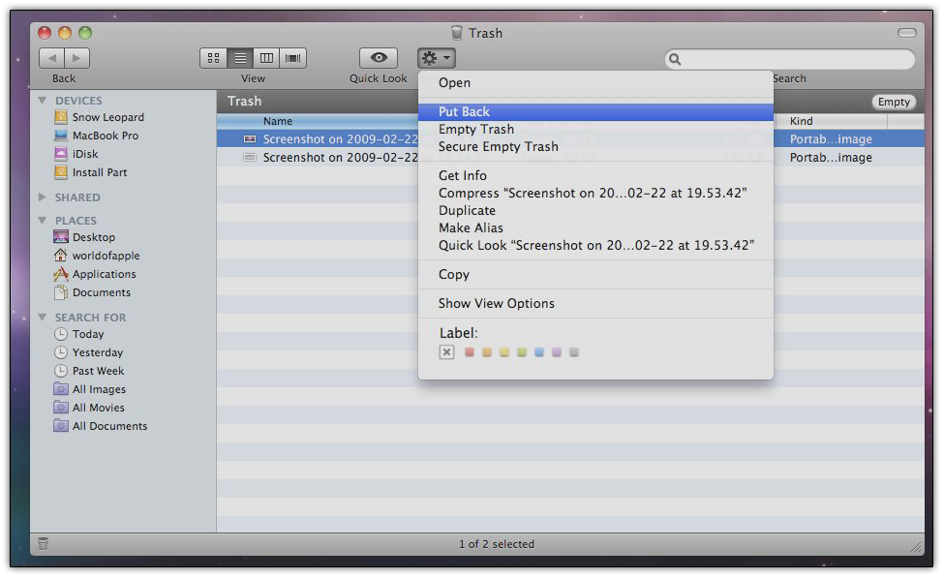Click the Forward arrow button
This screenshot has width=944, height=578.
(76, 58)
